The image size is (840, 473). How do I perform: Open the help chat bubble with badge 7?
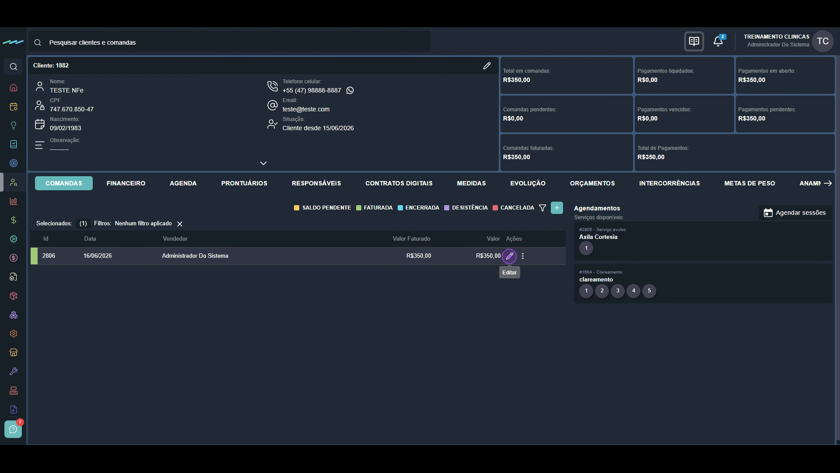pos(13,429)
